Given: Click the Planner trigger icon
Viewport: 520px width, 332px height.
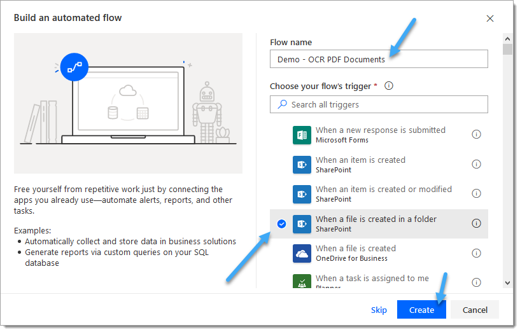Looking at the screenshot, I should (302, 281).
